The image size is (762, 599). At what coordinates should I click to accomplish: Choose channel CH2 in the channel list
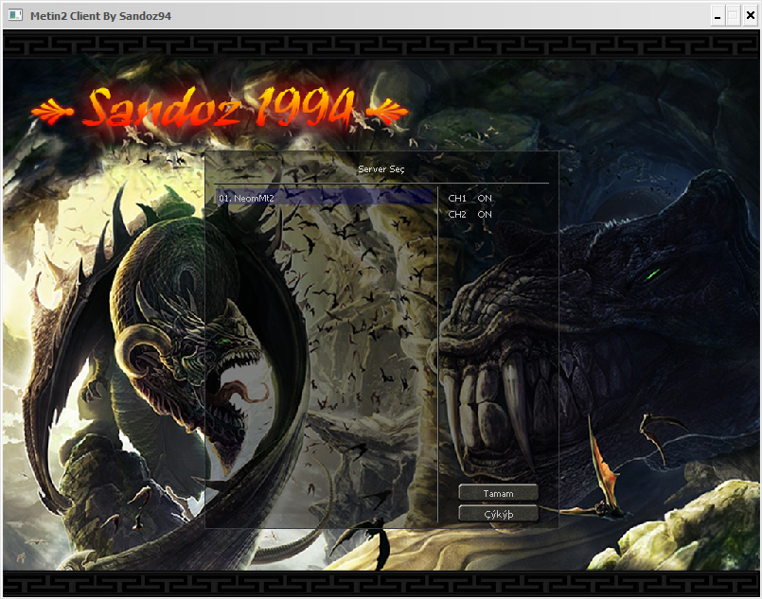470,214
